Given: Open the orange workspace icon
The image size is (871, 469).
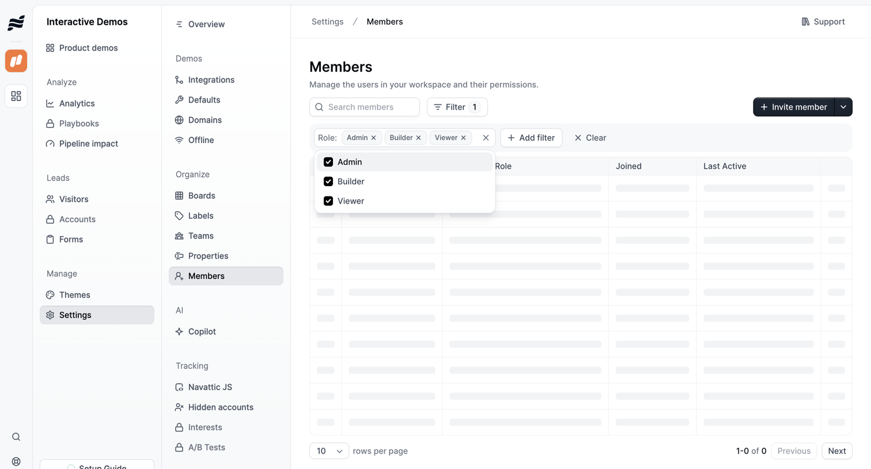Looking at the screenshot, I should (x=16, y=60).
